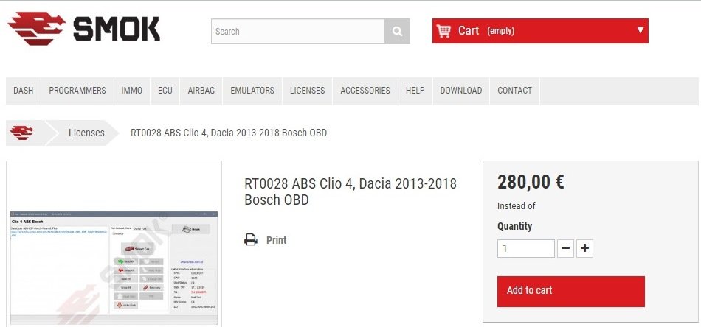Open the AIRBAG menu
The image size is (701, 327).
click(x=201, y=91)
